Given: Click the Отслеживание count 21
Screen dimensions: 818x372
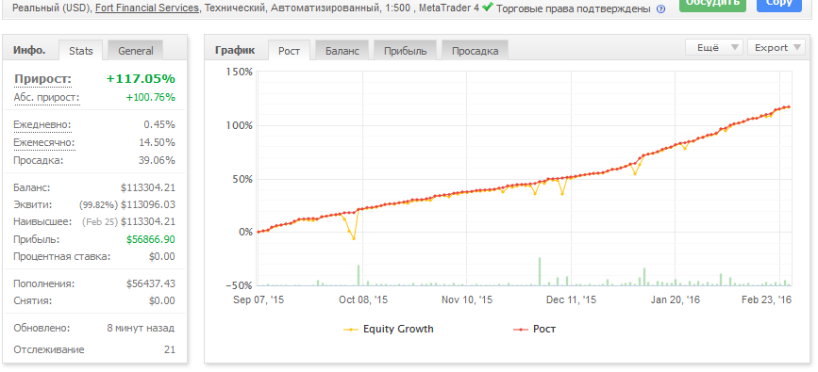Looking at the screenshot, I should point(170,349).
